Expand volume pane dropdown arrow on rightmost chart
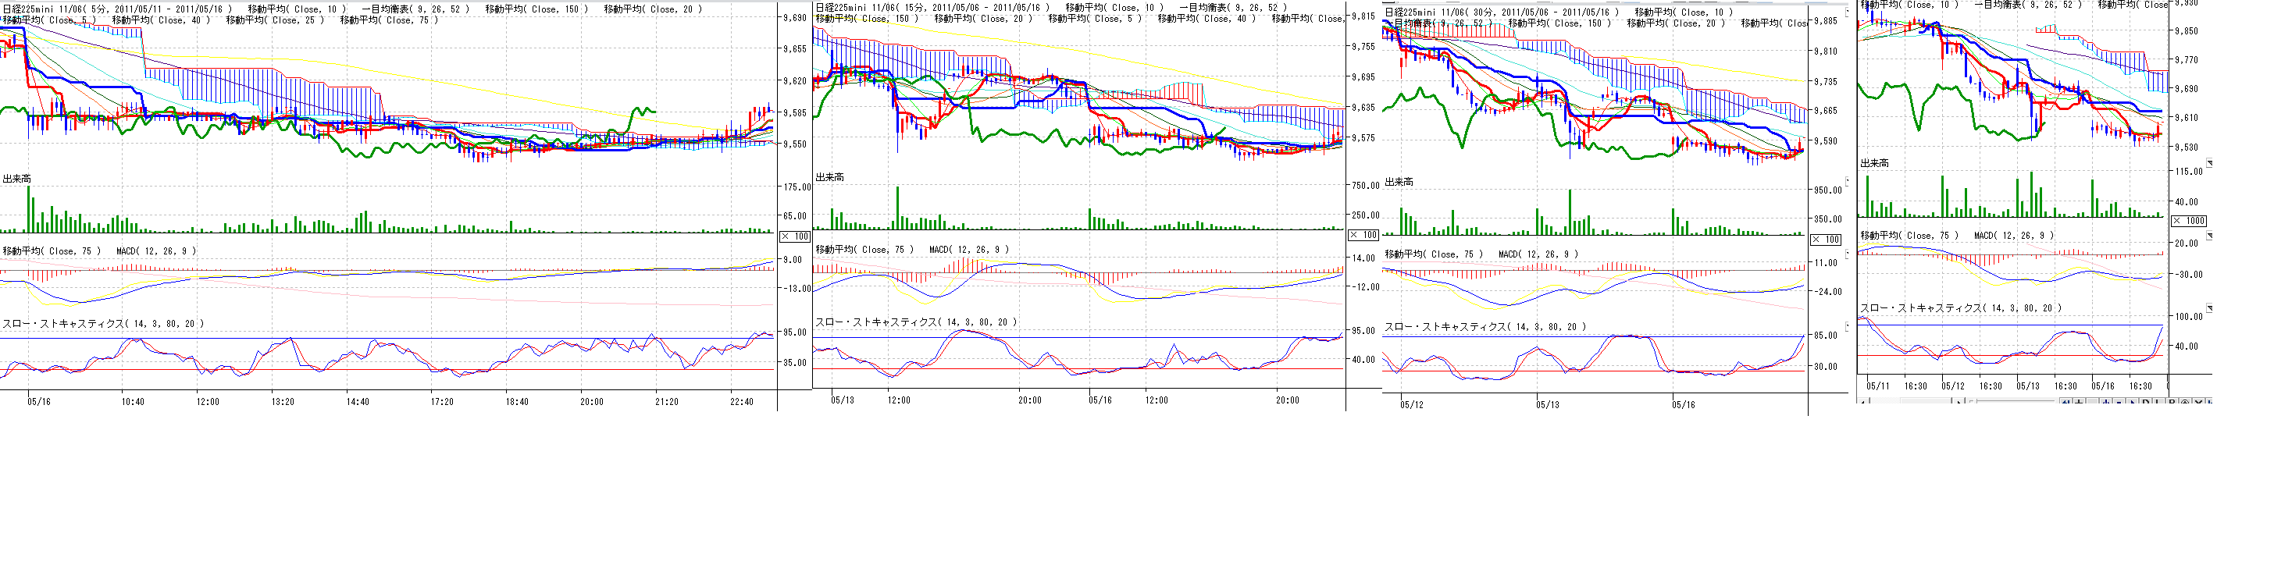Image resolution: width=2274 pixels, height=565 pixels. click(x=2209, y=163)
